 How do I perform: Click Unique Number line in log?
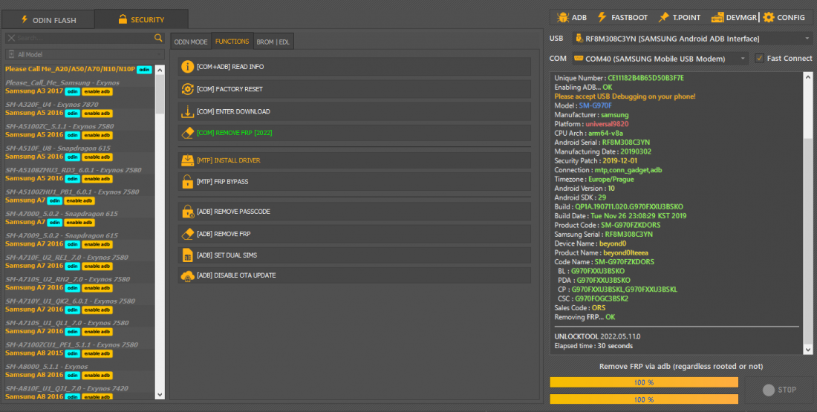click(x=619, y=78)
